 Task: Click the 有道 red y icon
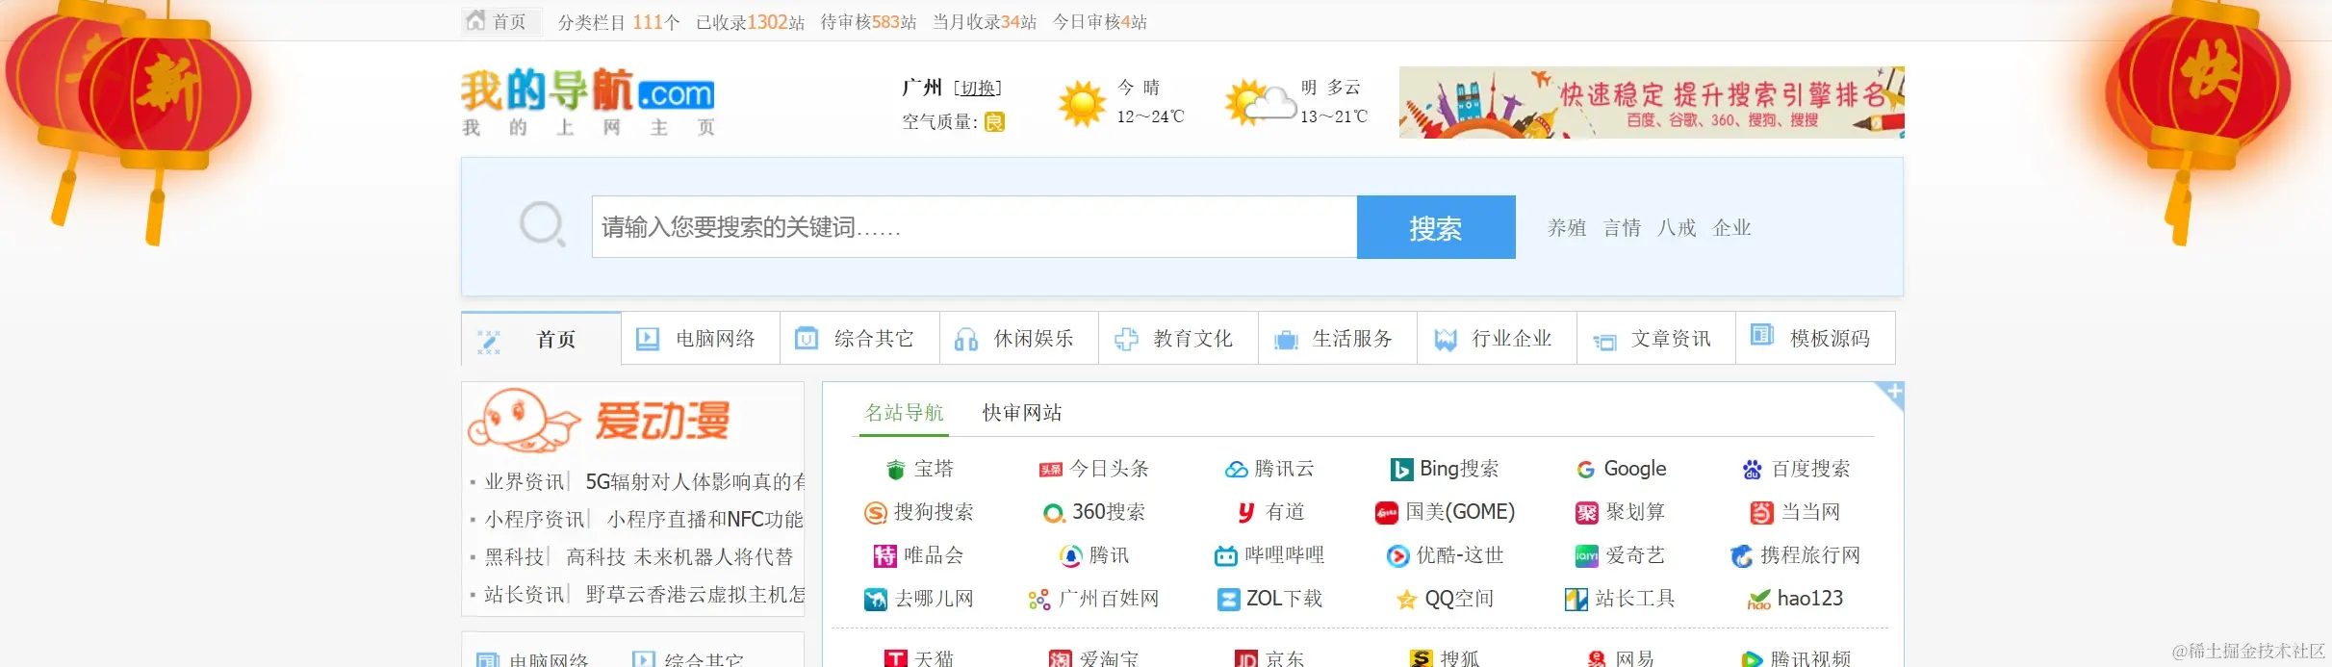1246,513
